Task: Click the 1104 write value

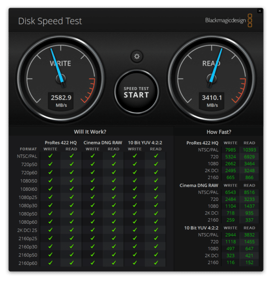Action: 231,206
